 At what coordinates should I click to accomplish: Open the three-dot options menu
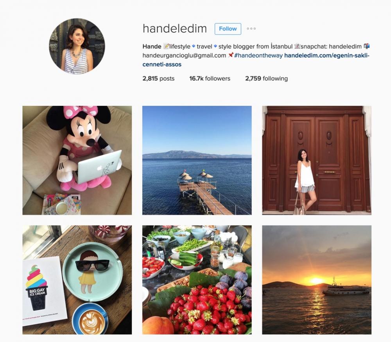(251, 28)
